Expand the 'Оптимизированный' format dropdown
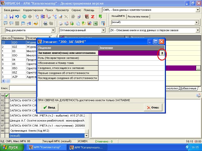Viewport: 202px width, 151px height. click(103, 30)
